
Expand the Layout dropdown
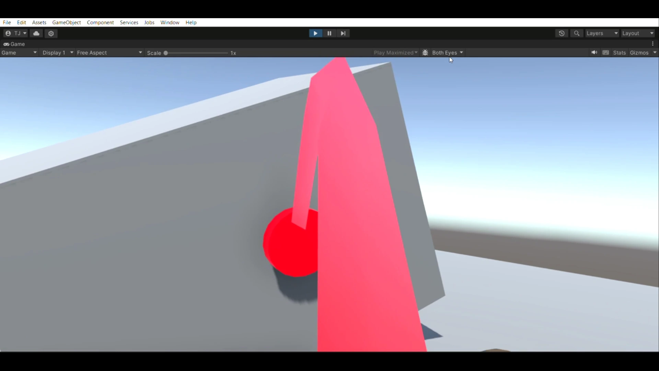pyautogui.click(x=638, y=33)
